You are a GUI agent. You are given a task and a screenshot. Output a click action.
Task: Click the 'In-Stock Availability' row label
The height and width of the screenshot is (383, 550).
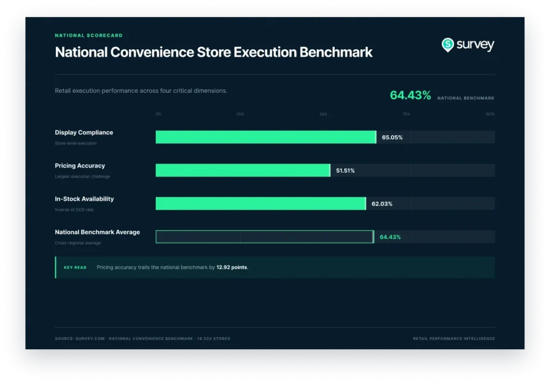point(84,199)
